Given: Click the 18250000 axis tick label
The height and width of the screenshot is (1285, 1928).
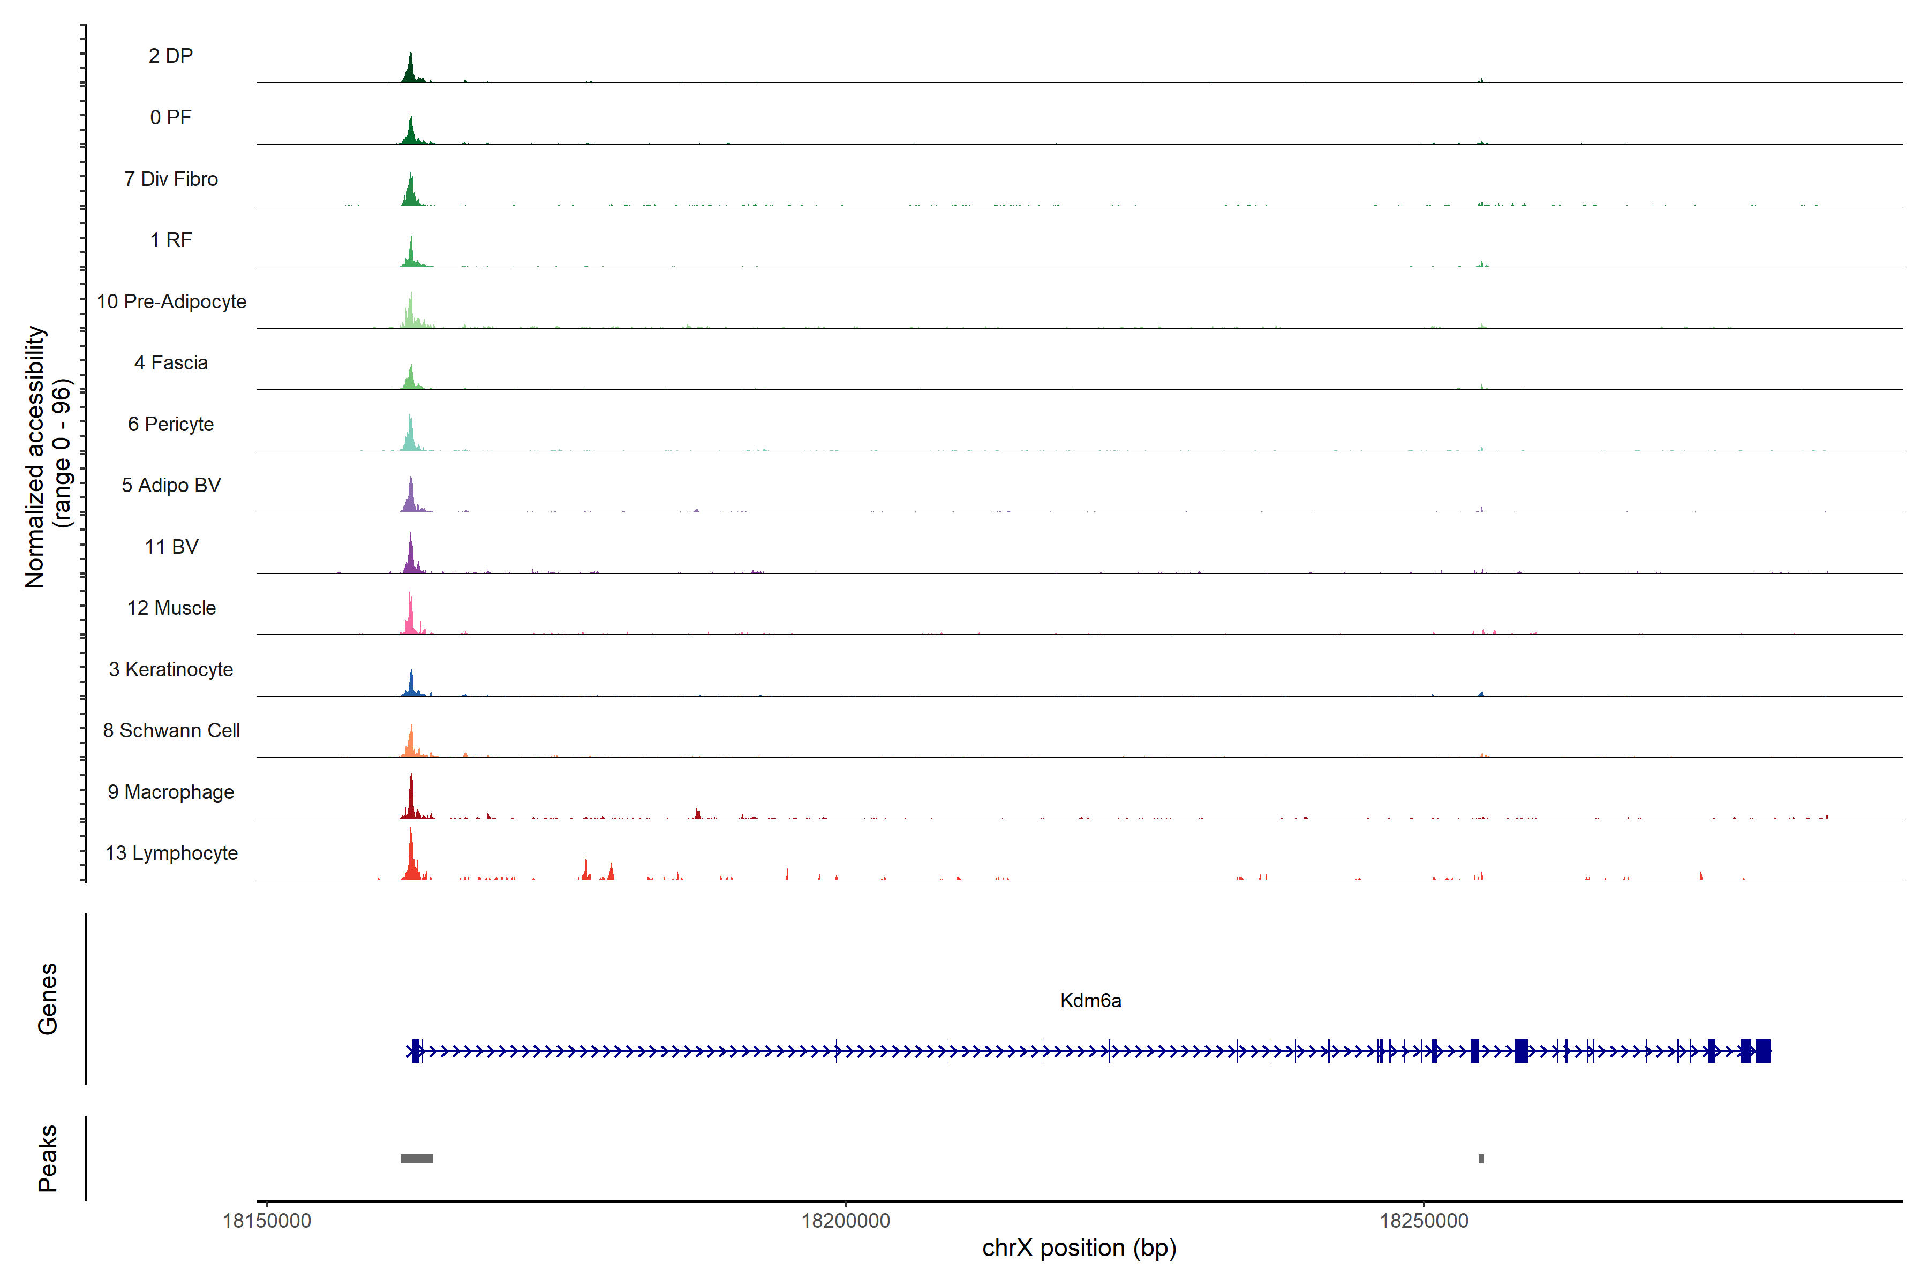Looking at the screenshot, I should (x=1424, y=1221).
